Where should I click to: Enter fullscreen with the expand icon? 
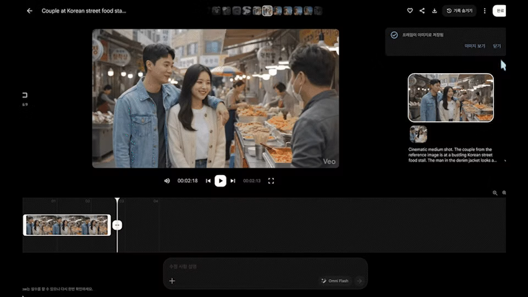271,181
